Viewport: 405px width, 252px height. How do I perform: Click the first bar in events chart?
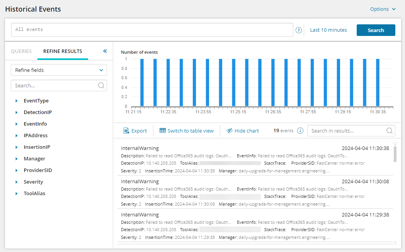(142, 82)
